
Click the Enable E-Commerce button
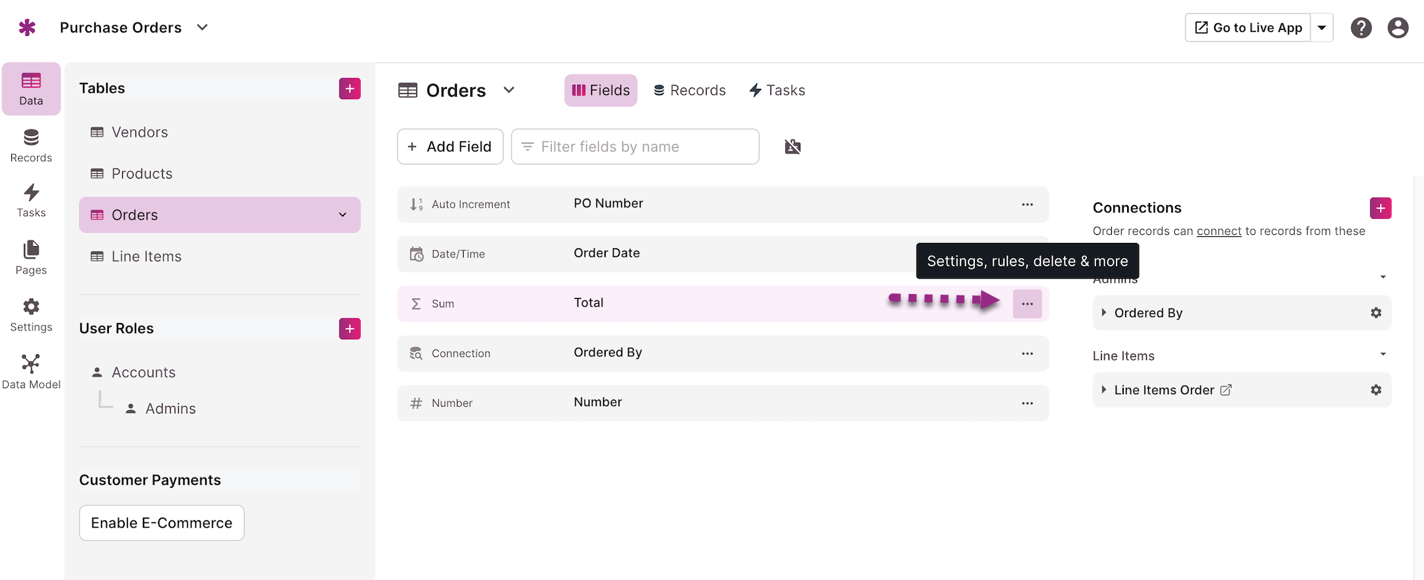pos(162,523)
